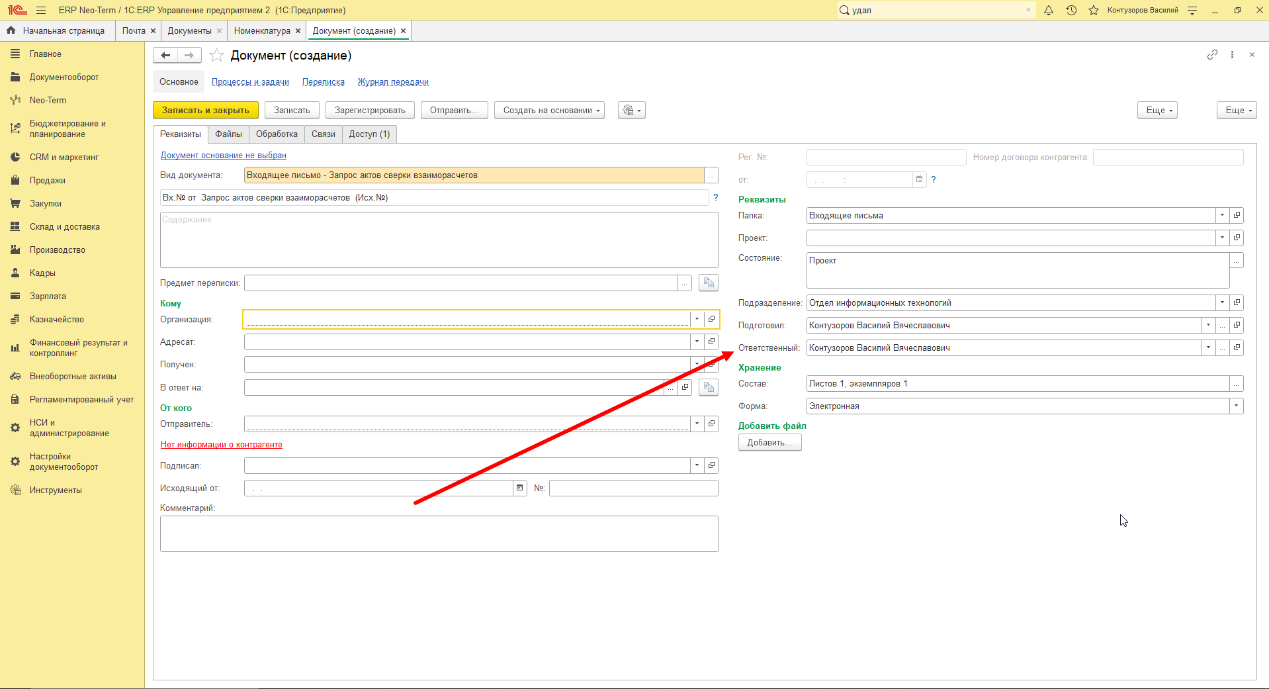Open the Папка dropdown list
1269x689 pixels.
coord(1222,215)
